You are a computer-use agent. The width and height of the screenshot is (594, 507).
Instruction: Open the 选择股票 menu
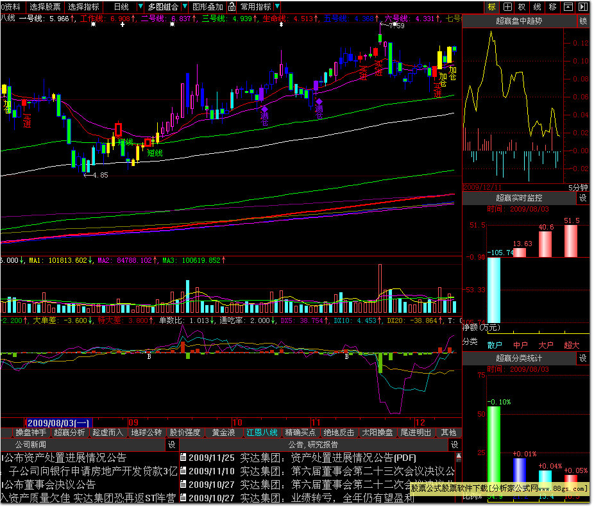click(x=45, y=7)
